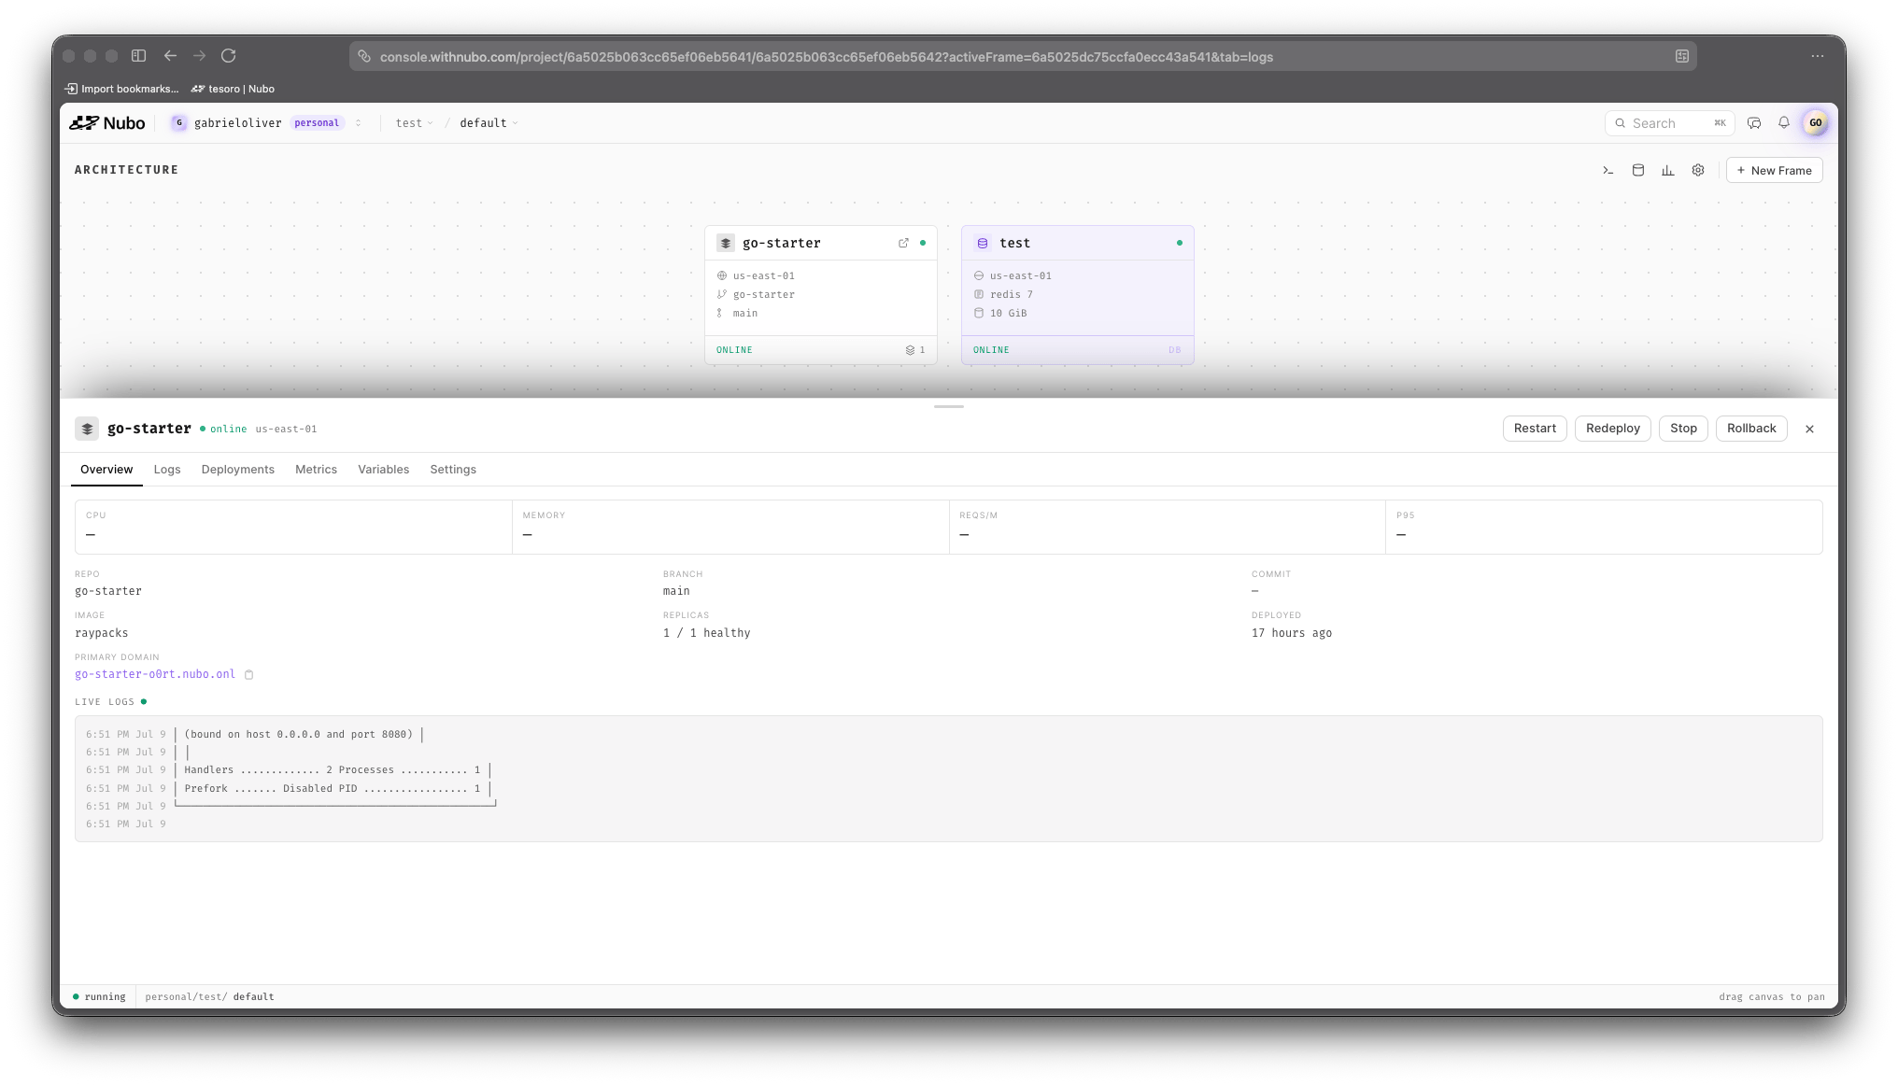Switch to the Settings tab

[453, 470]
